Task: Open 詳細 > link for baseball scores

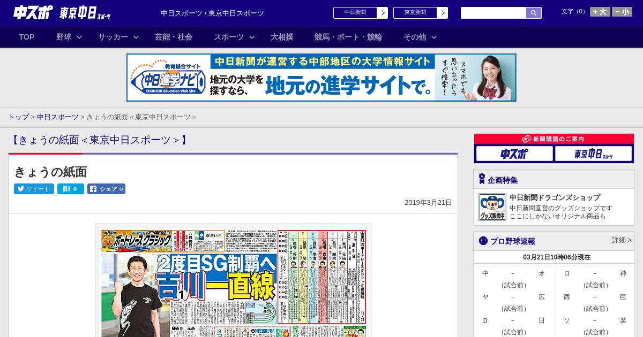Action: [622, 240]
